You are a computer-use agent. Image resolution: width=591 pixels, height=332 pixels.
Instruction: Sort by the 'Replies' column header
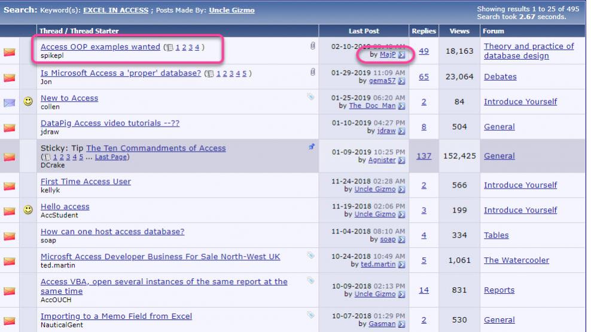(424, 31)
